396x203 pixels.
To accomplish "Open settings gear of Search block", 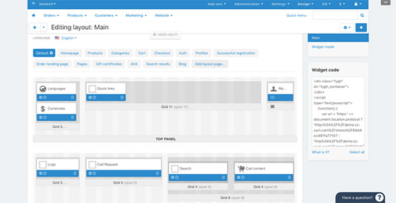I will tap(173, 177).
